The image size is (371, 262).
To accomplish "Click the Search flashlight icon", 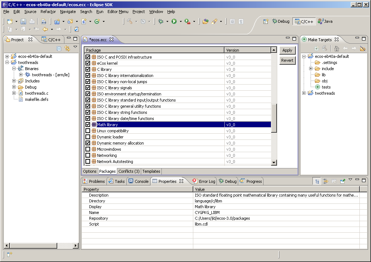I will pos(214,21).
